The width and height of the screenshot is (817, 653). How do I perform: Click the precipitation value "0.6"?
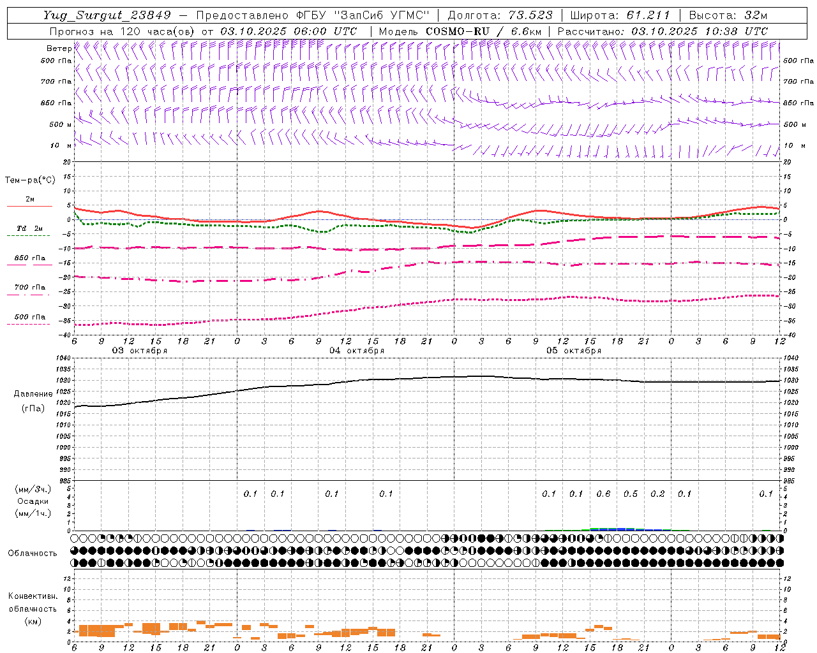(603, 494)
